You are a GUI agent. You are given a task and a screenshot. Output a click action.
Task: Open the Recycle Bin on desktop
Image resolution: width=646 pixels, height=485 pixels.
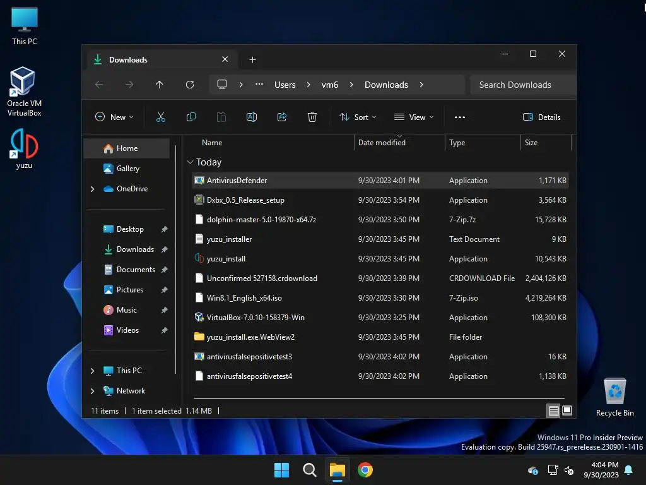614,397
